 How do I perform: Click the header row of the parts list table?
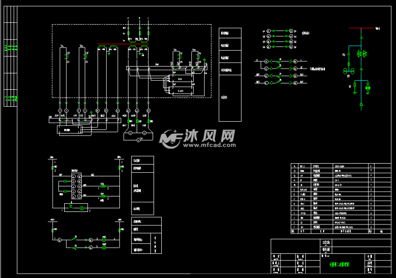341,231
